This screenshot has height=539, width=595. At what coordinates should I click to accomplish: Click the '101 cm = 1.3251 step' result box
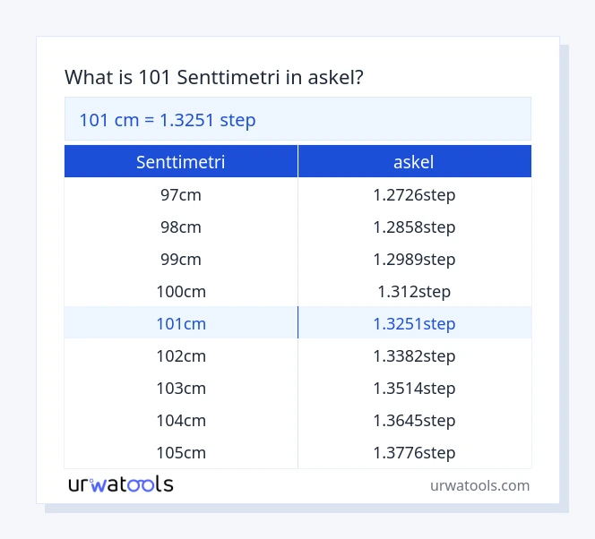(297, 119)
